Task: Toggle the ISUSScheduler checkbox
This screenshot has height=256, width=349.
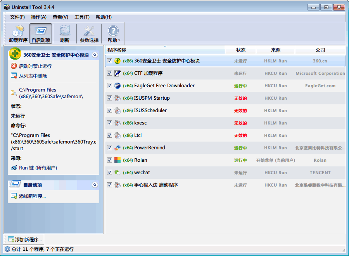Action: pyautogui.click(x=109, y=111)
